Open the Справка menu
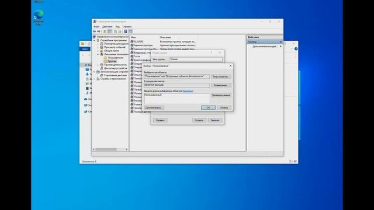Viewport: 374px width, 210px height. click(127, 27)
